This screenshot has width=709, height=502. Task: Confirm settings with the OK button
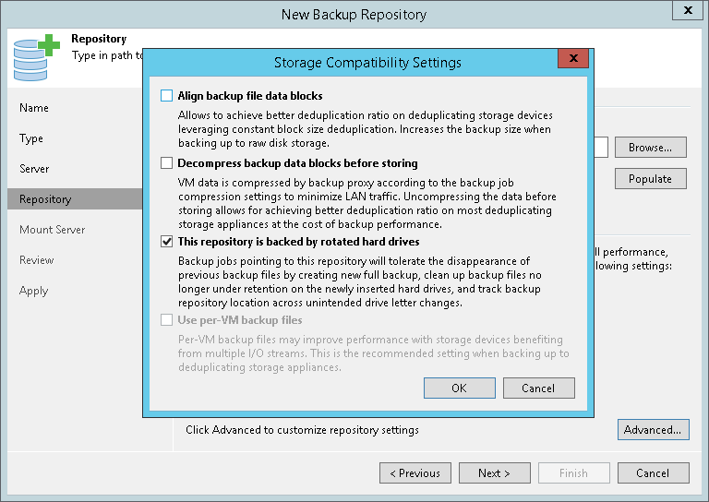coord(460,388)
